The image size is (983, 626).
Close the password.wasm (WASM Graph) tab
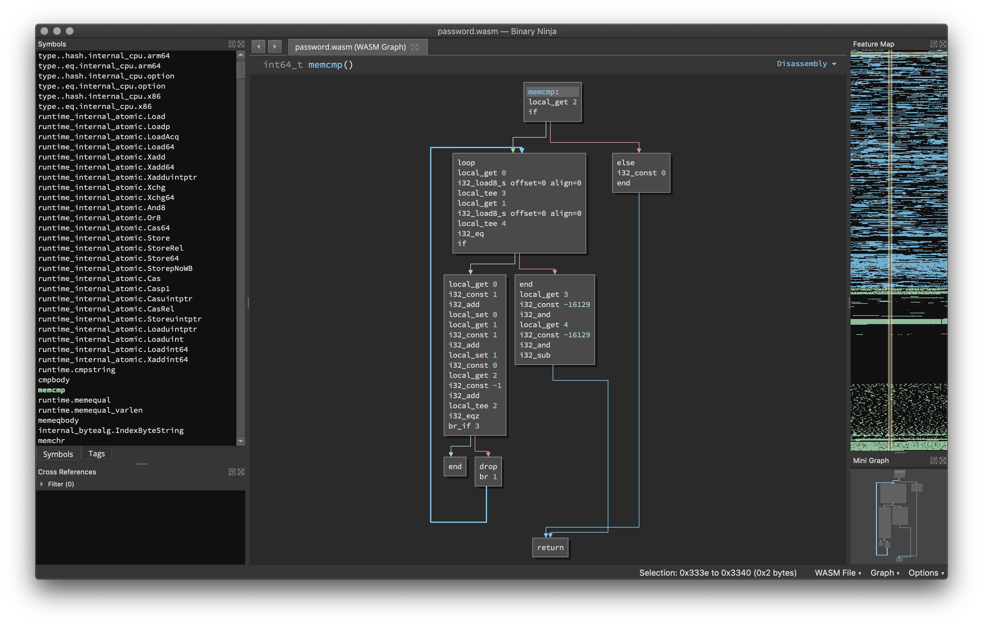tap(415, 47)
